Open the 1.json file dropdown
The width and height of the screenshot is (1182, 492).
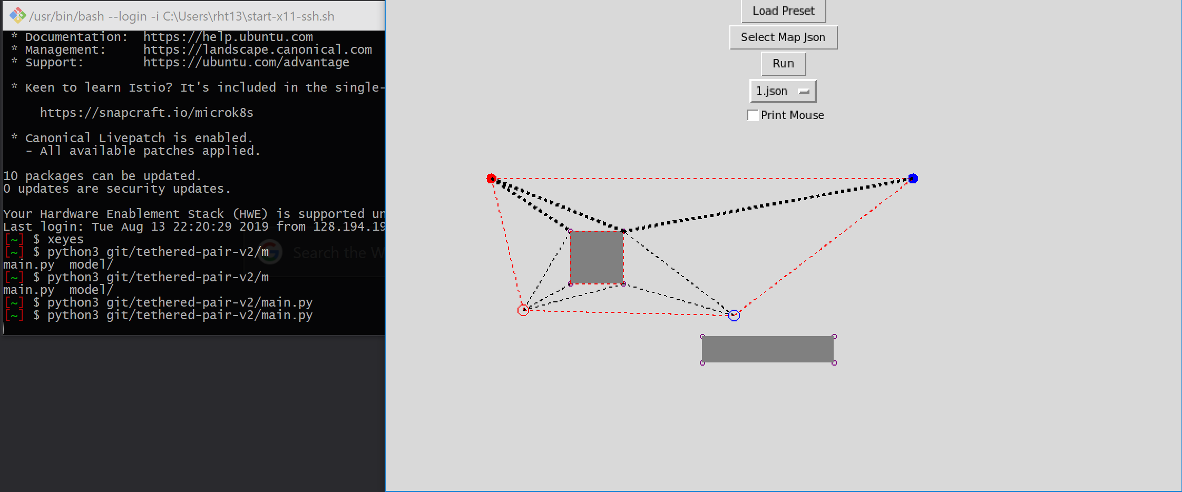(782, 90)
